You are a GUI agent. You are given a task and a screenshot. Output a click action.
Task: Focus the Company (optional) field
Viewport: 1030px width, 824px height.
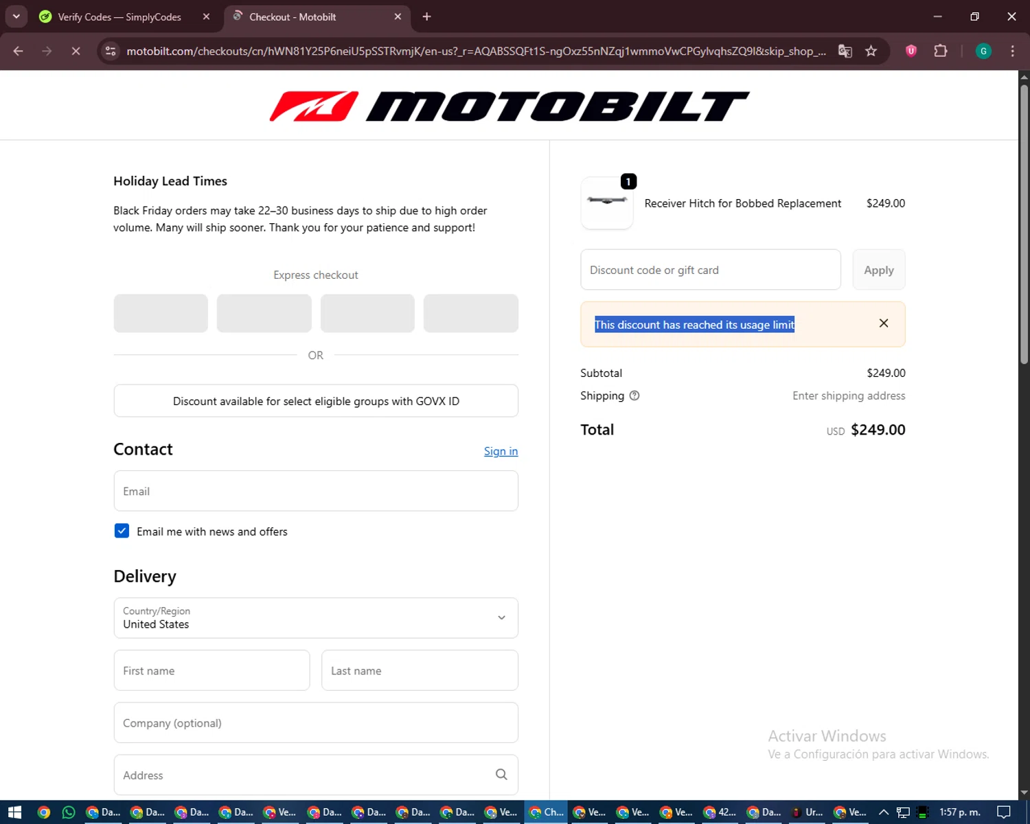(316, 722)
